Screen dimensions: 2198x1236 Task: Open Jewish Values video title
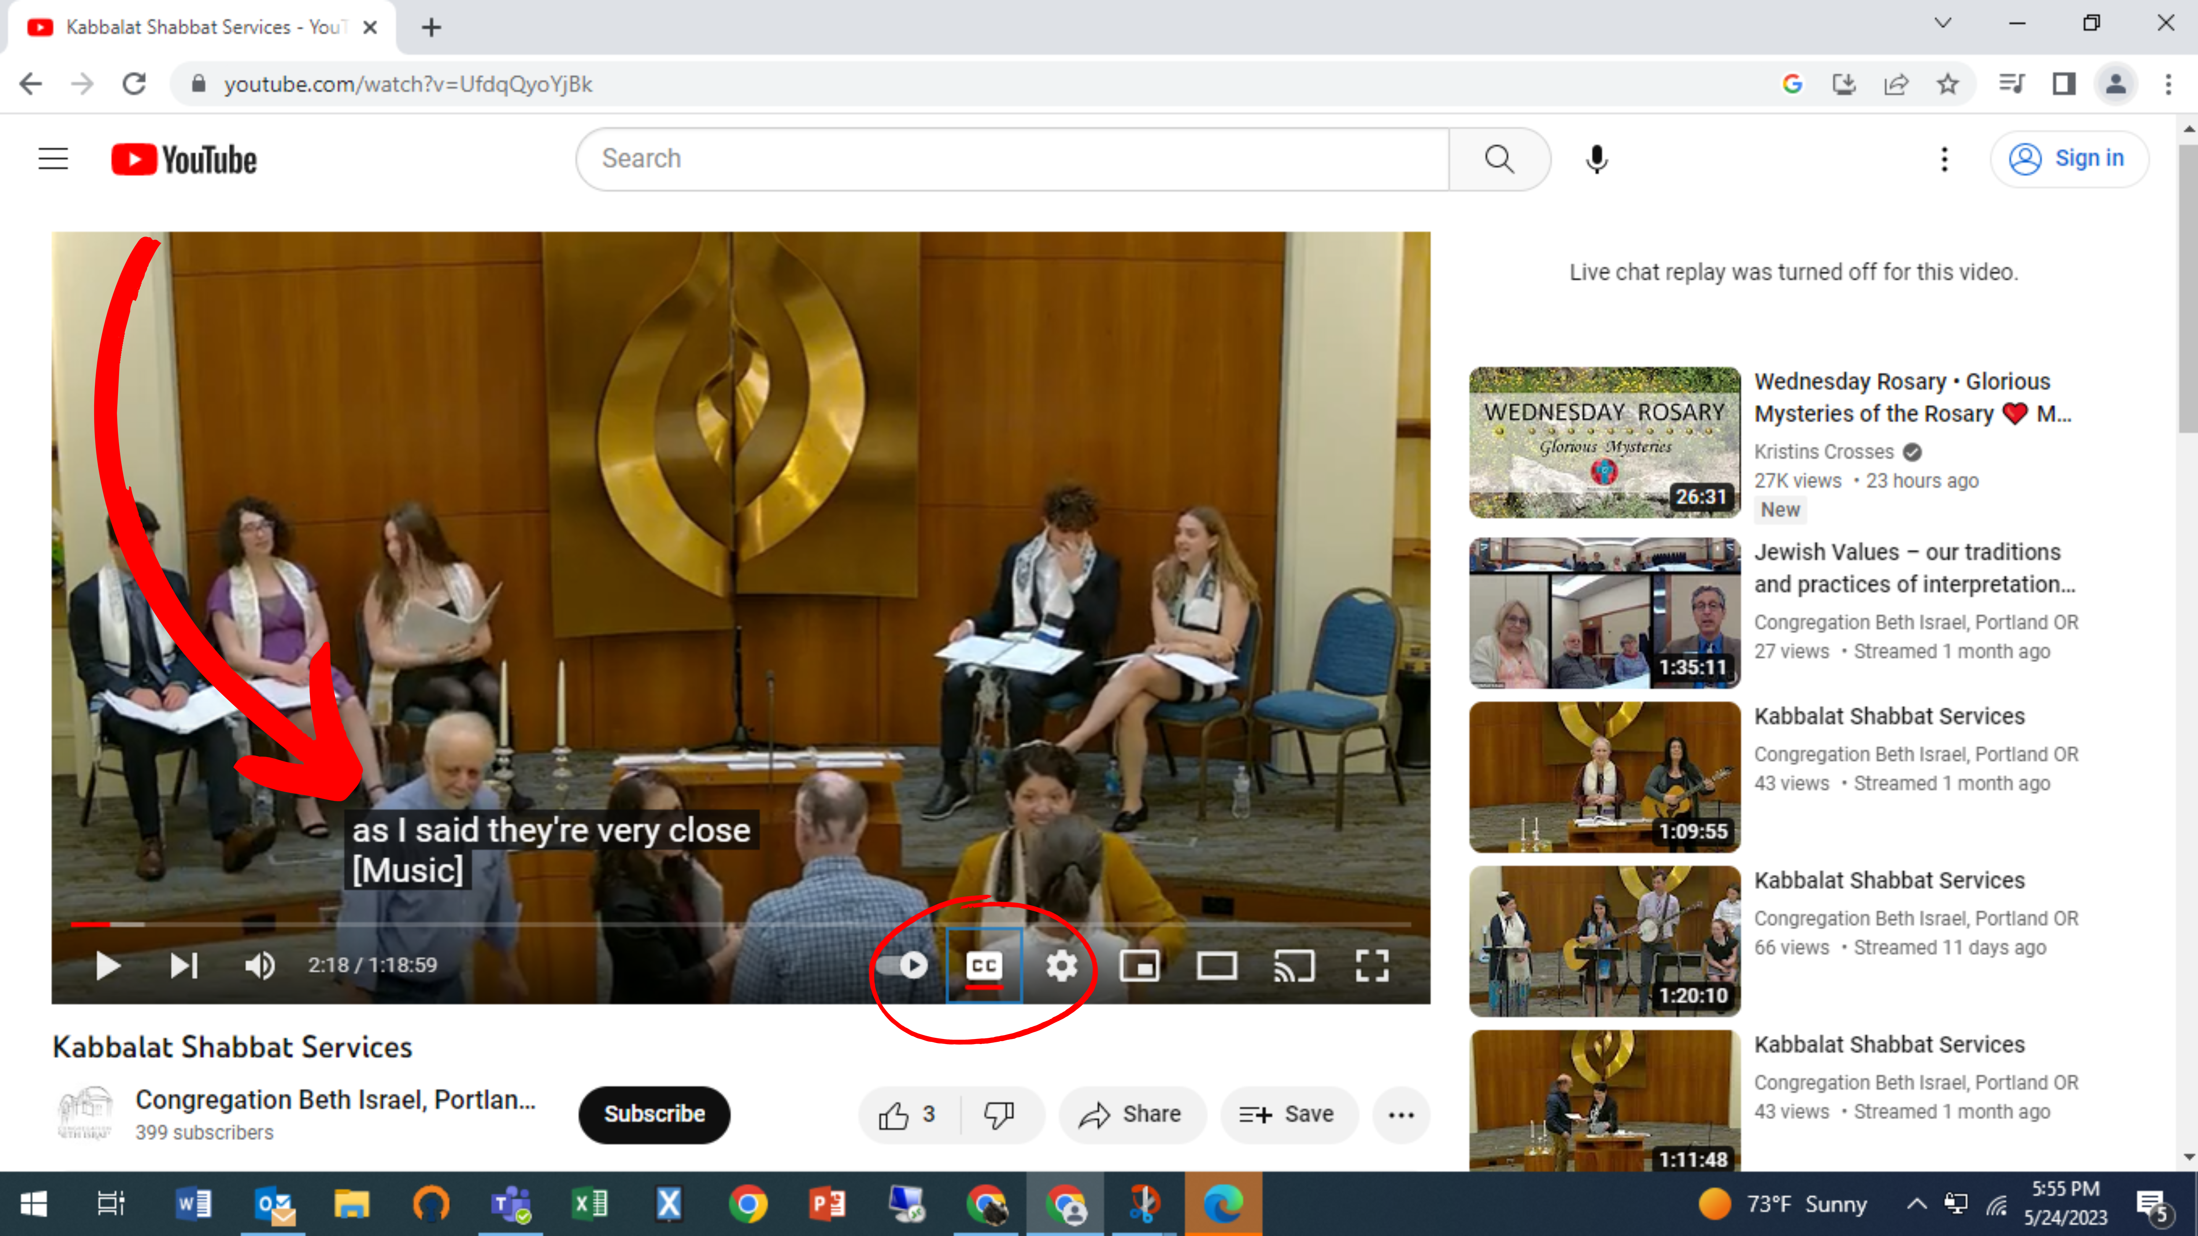click(x=1915, y=568)
